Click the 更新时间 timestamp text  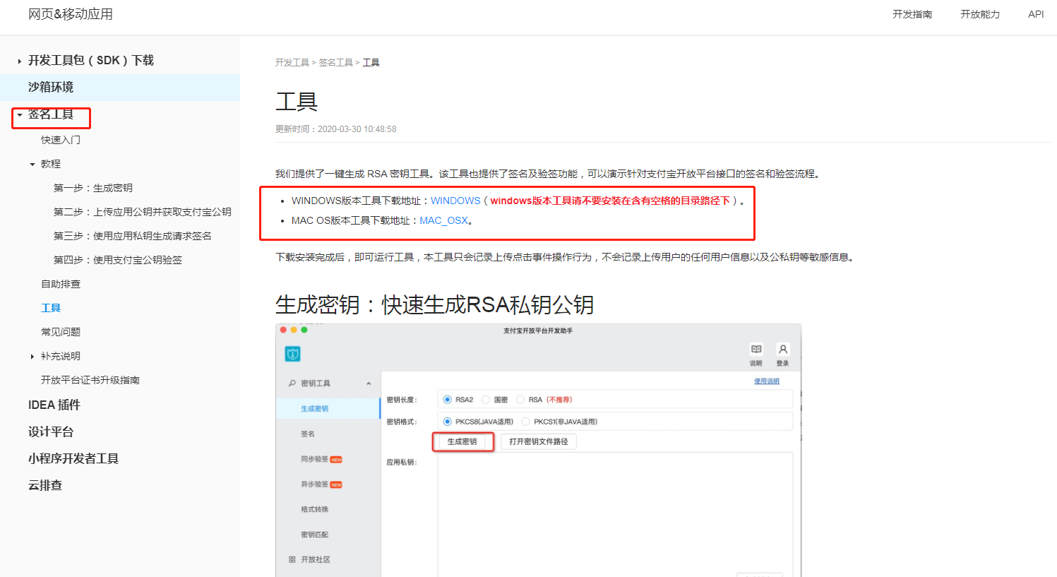pyautogui.click(x=336, y=129)
